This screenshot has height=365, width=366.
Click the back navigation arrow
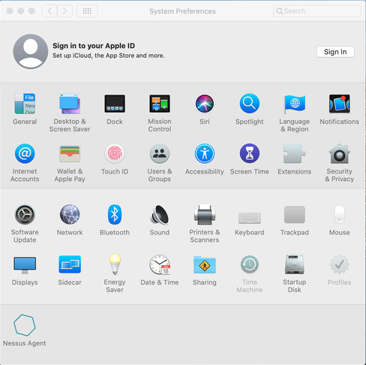49,11
